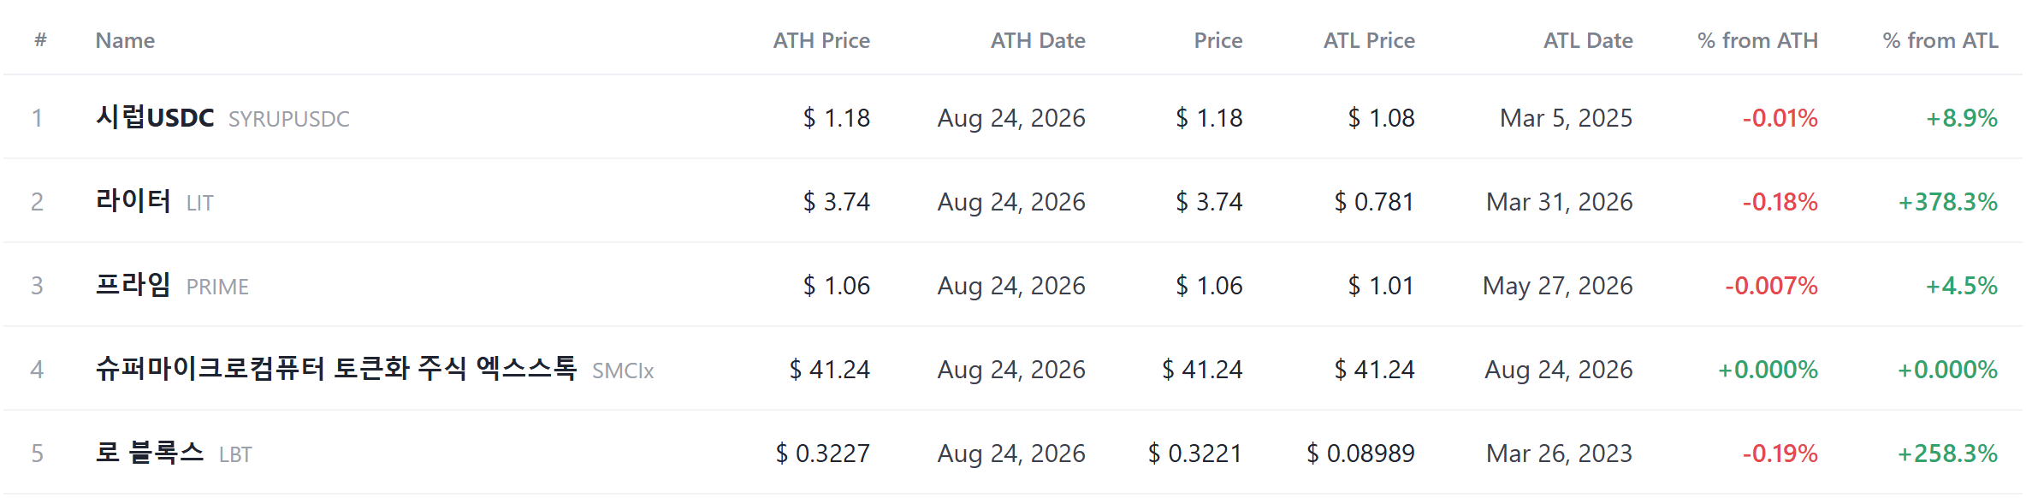Sort by ATL Price column header
This screenshot has height=498, width=2026.
(1369, 40)
